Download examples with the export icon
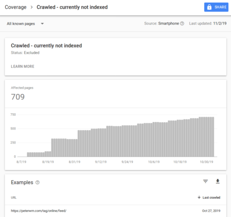 (217, 181)
